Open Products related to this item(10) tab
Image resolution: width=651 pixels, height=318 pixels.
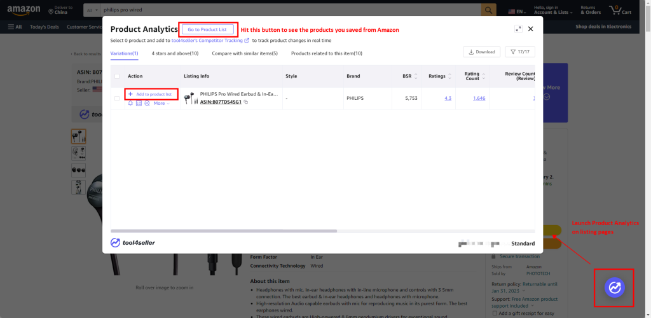point(327,53)
